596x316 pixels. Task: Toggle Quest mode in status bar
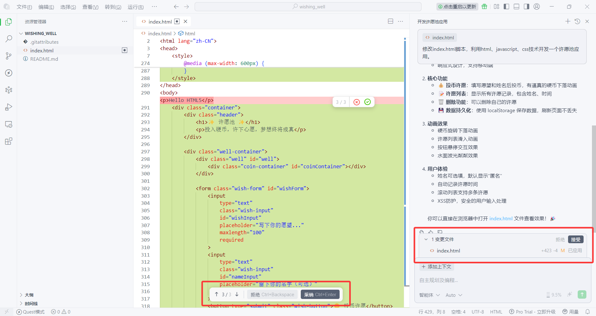click(x=30, y=312)
